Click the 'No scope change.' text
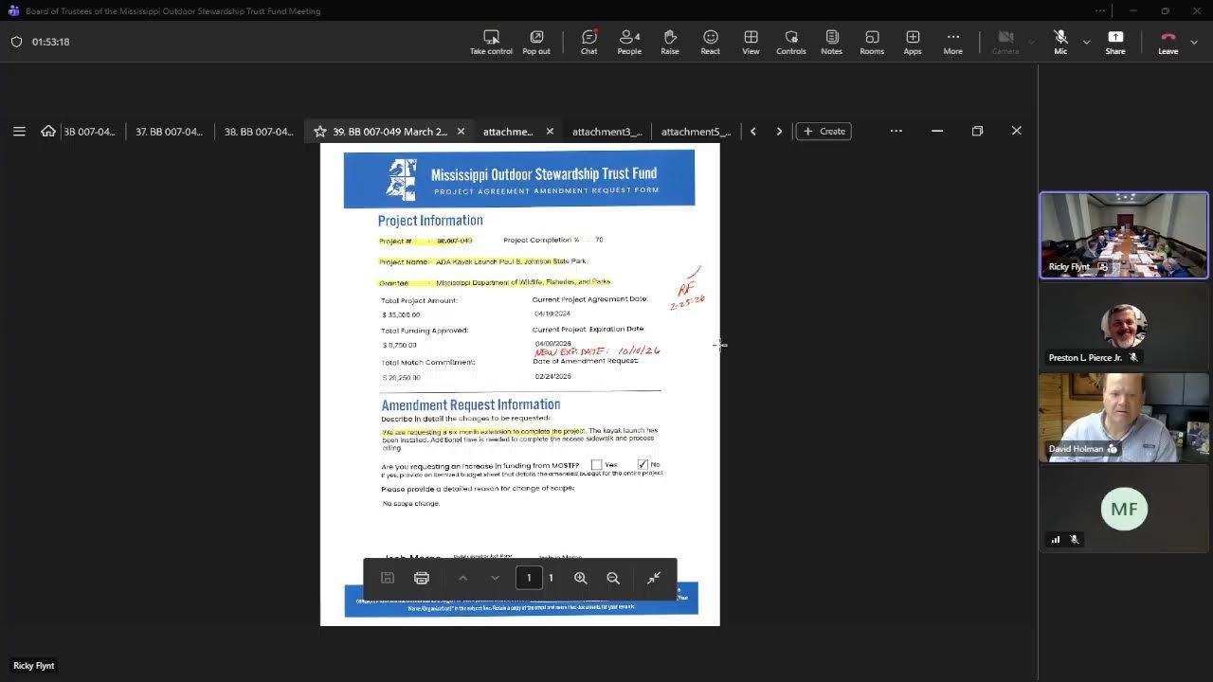 tap(411, 503)
